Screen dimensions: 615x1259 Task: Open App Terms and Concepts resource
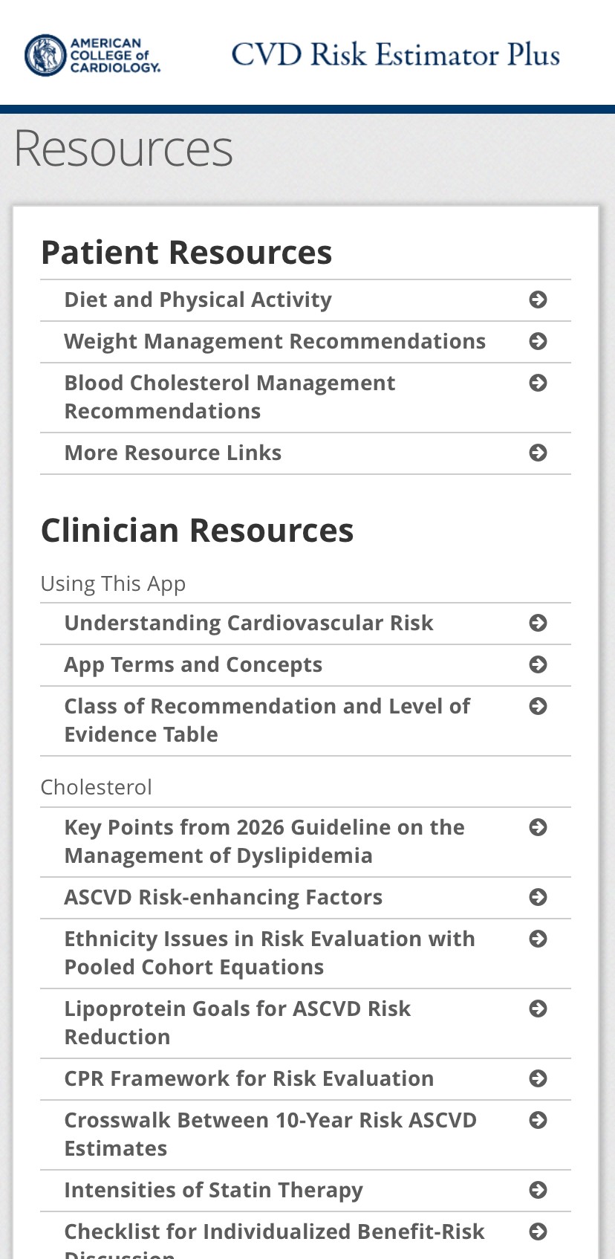193,665
